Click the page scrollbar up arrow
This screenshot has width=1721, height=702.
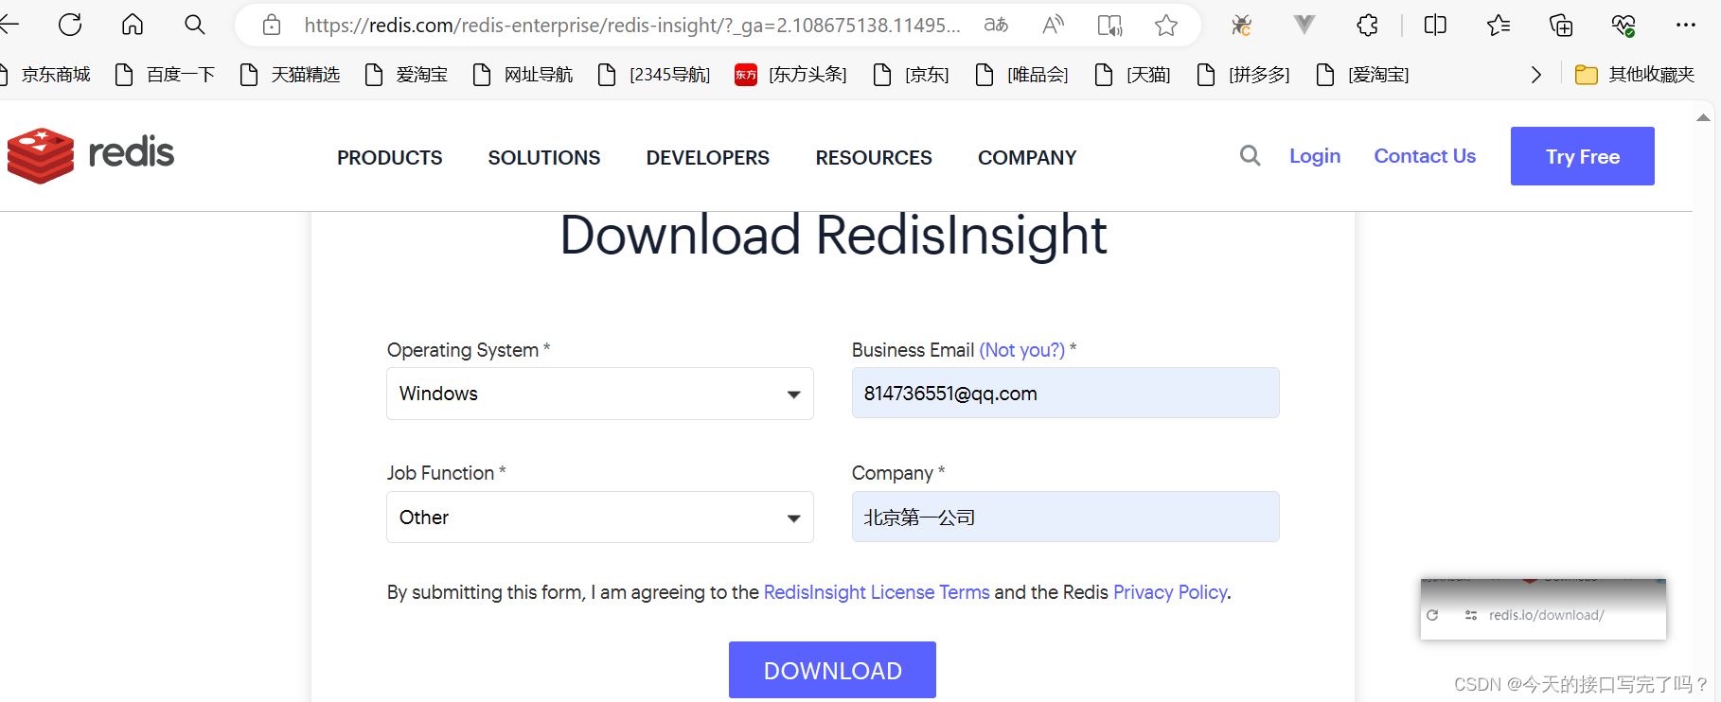(1703, 118)
